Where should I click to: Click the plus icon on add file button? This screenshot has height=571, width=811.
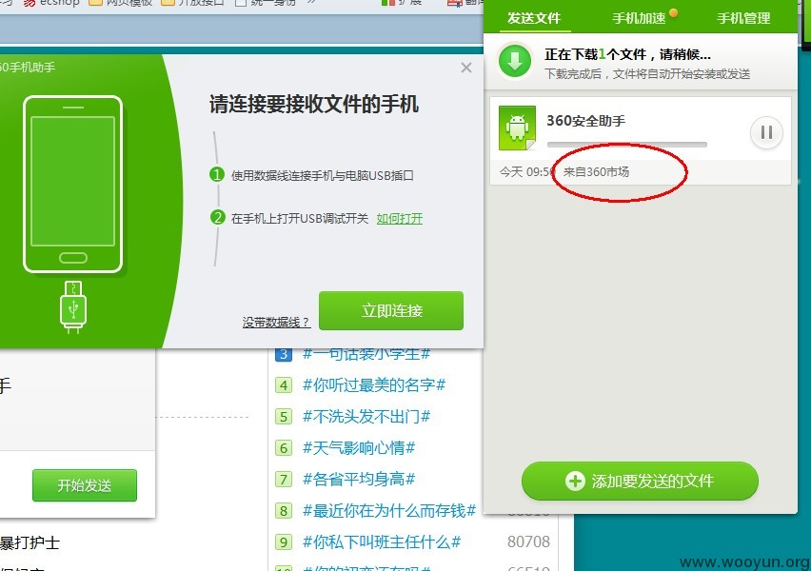click(x=575, y=481)
